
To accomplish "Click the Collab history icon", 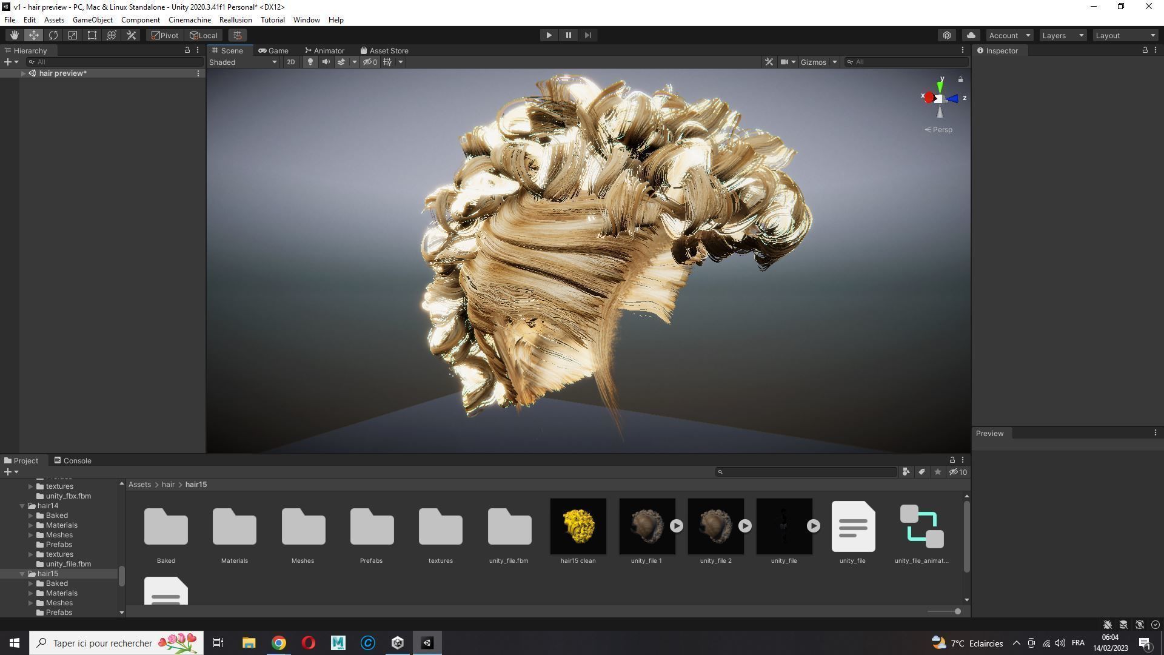I will 947,35.
